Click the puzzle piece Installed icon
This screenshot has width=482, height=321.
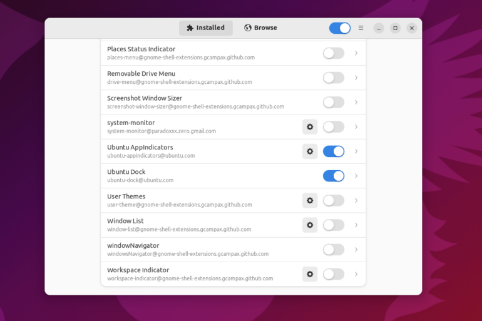190,28
